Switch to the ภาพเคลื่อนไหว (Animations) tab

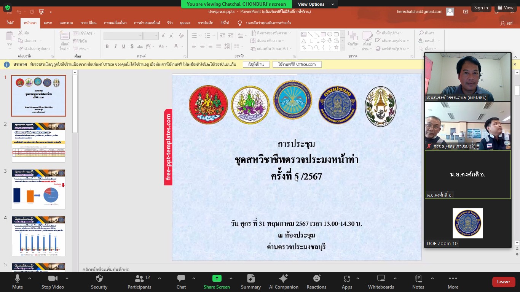pos(115,23)
